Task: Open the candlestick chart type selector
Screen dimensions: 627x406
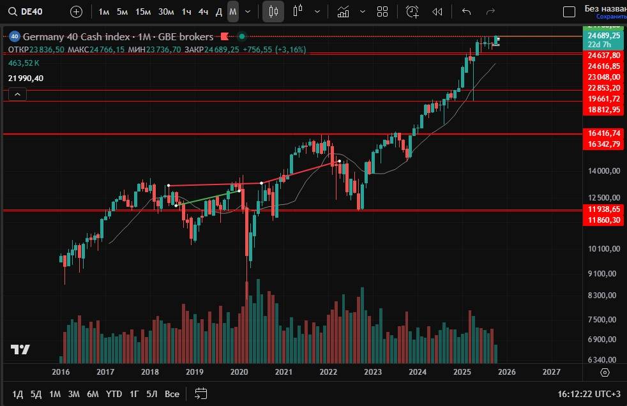Action: click(x=273, y=11)
